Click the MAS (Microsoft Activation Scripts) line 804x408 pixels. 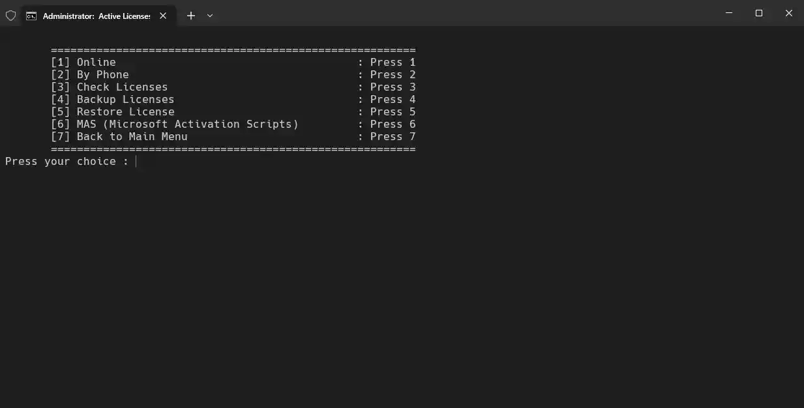point(175,124)
